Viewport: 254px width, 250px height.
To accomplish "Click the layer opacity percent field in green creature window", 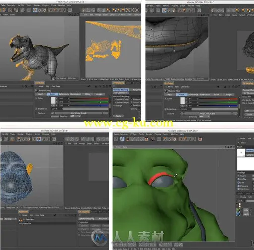I will (x=241, y=201).
